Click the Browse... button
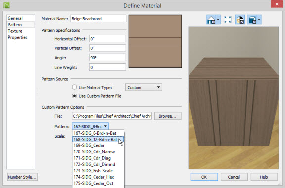285x188 pixels. click(x=168, y=116)
